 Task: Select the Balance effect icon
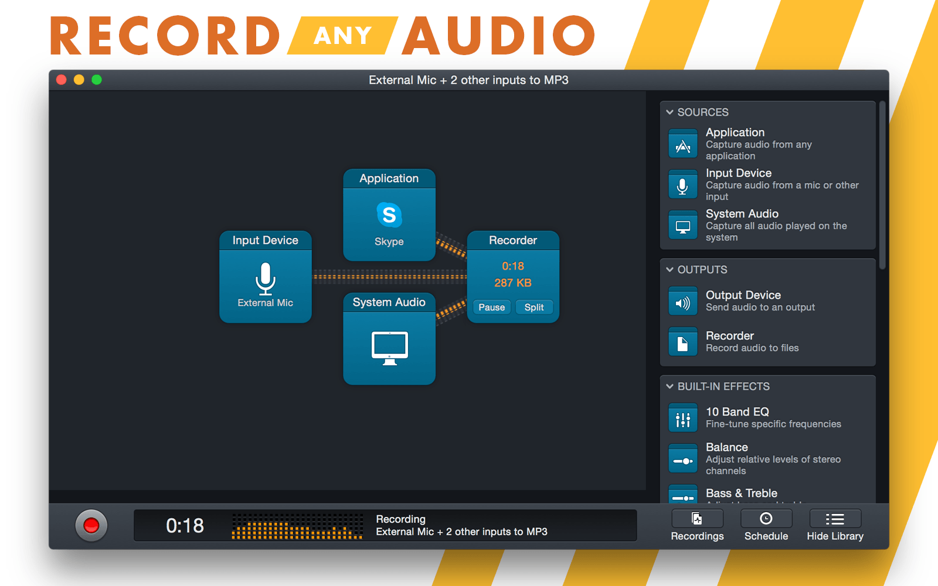683,459
